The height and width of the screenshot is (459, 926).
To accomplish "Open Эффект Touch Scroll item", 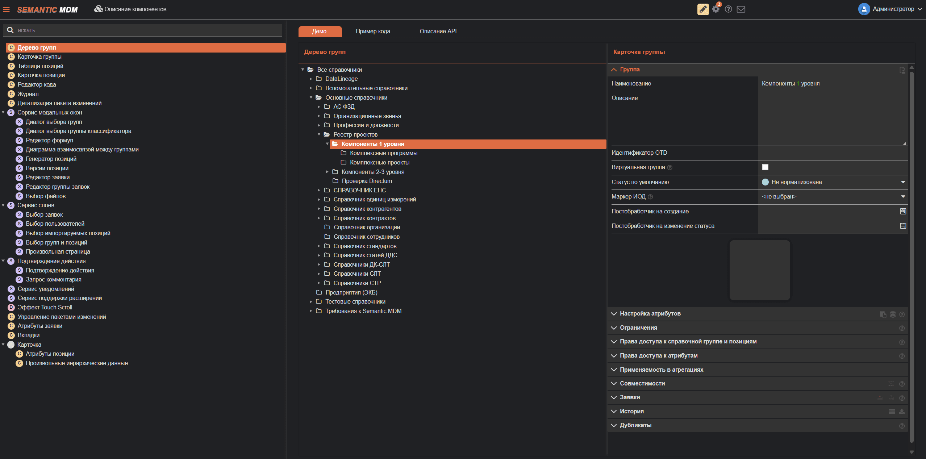I will point(45,307).
